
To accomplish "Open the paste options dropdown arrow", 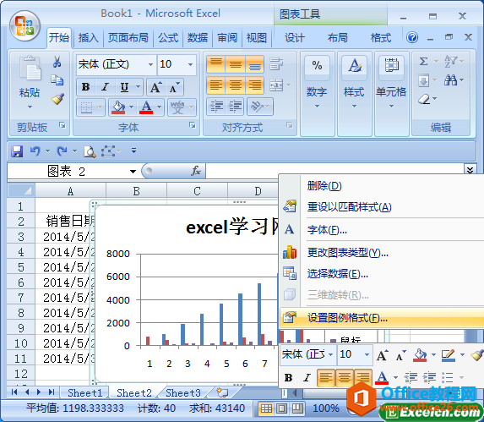I will pos(30,107).
